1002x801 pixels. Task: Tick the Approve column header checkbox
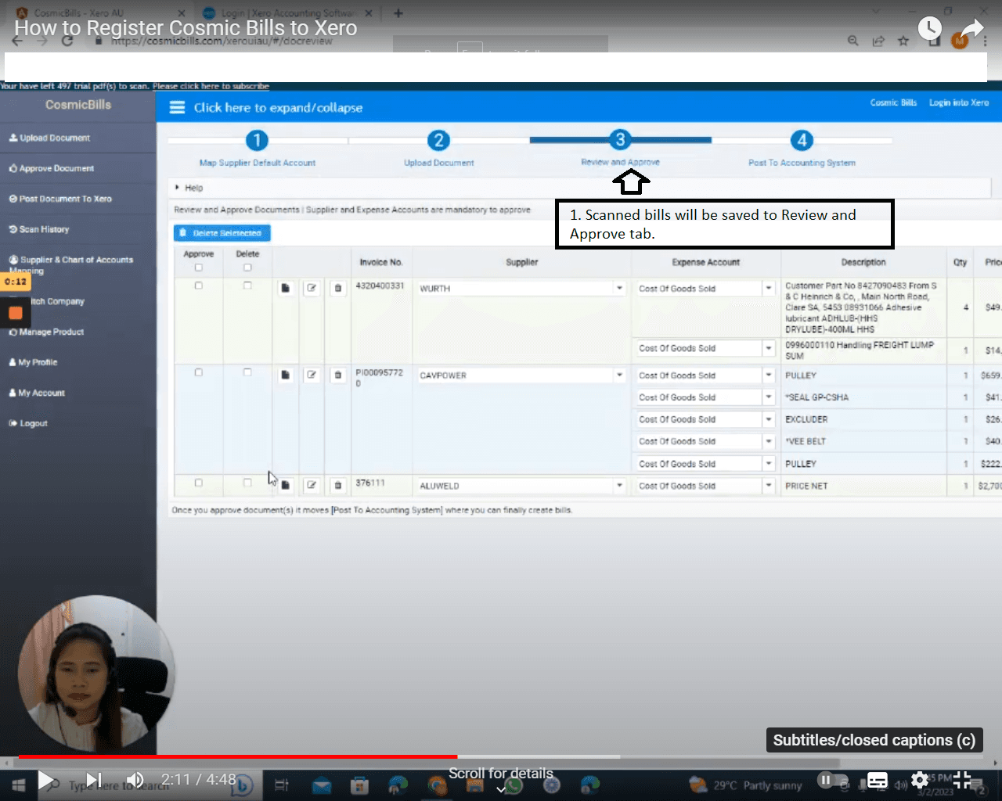click(199, 268)
